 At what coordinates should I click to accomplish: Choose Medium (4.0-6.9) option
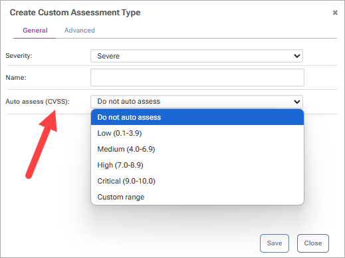[197, 149]
